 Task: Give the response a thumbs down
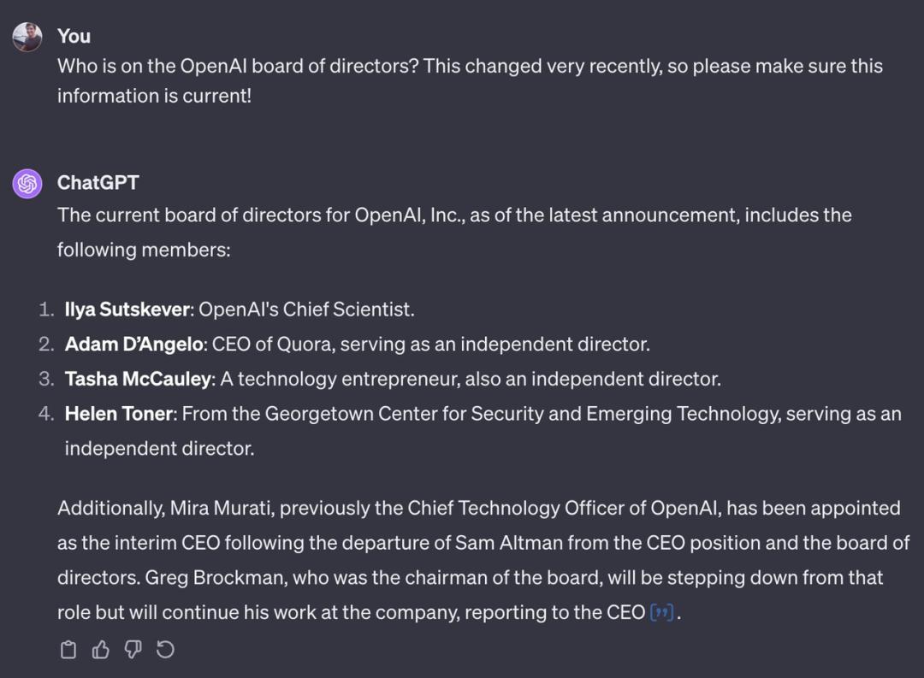coord(133,651)
